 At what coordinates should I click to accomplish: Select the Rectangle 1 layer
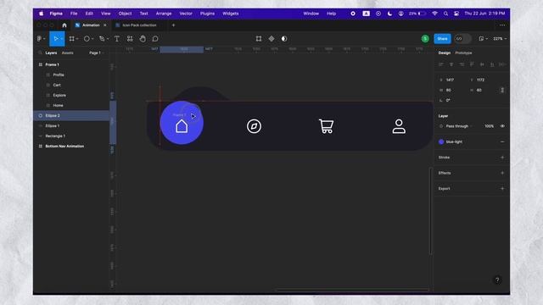click(71, 136)
